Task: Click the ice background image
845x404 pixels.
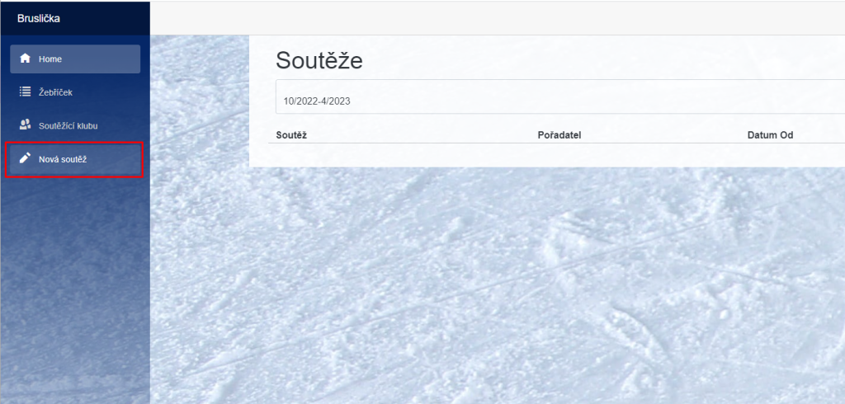Action: coord(498,285)
